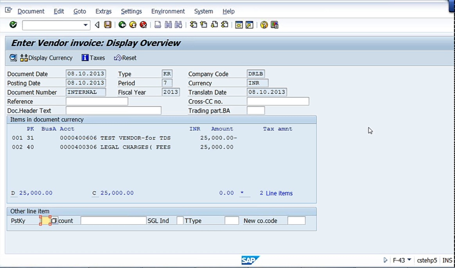Open the Extras menu
This screenshot has width=455, height=268.
[103, 11]
